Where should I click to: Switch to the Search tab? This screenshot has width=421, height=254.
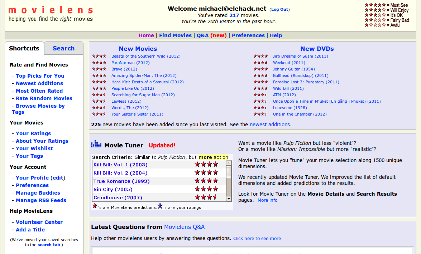click(63, 48)
